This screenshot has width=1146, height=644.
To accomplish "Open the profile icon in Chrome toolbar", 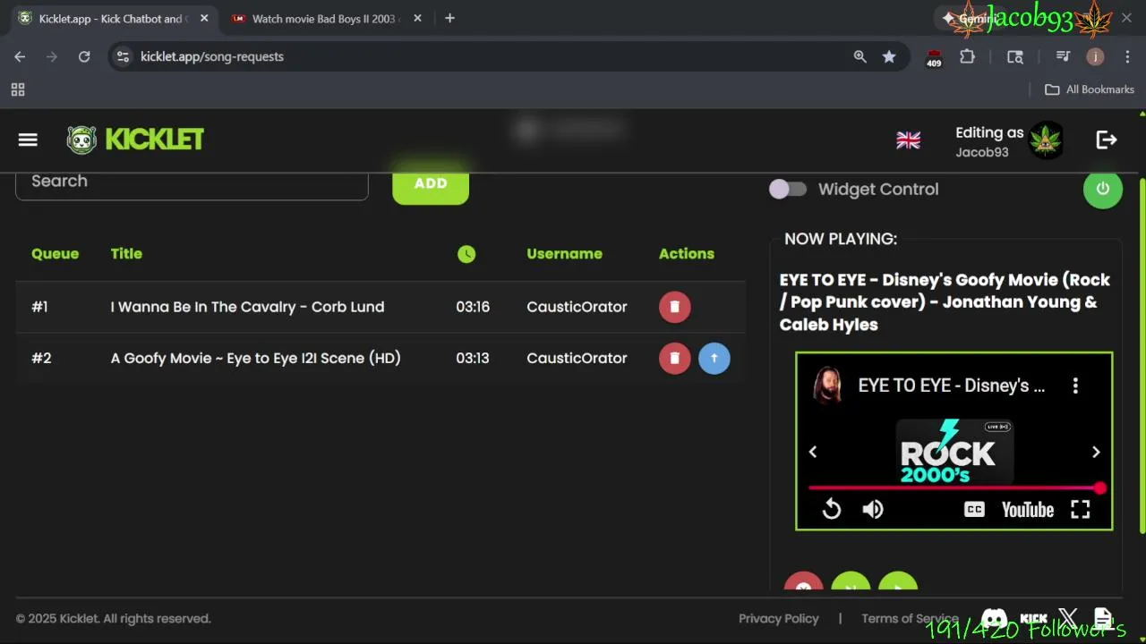I will coord(1095,56).
